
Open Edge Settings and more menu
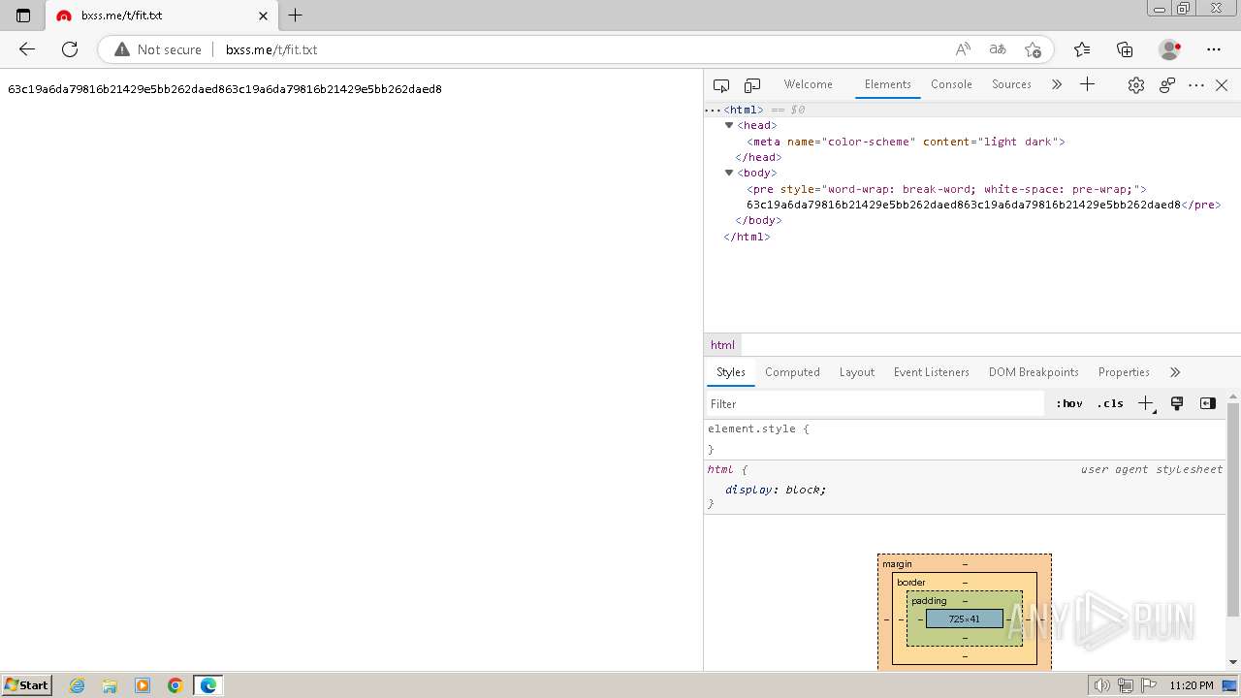(x=1214, y=49)
